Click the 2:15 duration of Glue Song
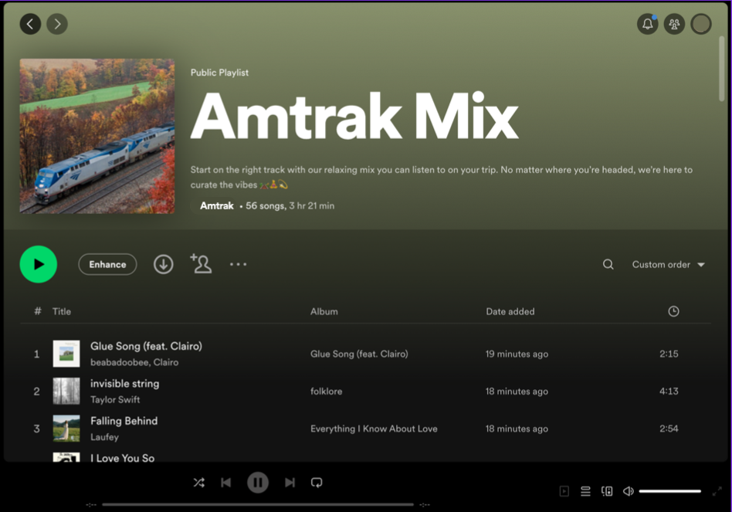 pyautogui.click(x=669, y=354)
